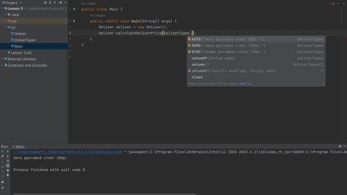The height and width of the screenshot is (195, 347).
Task: Click Select Opened File target icon
Action: (x=45, y=2)
